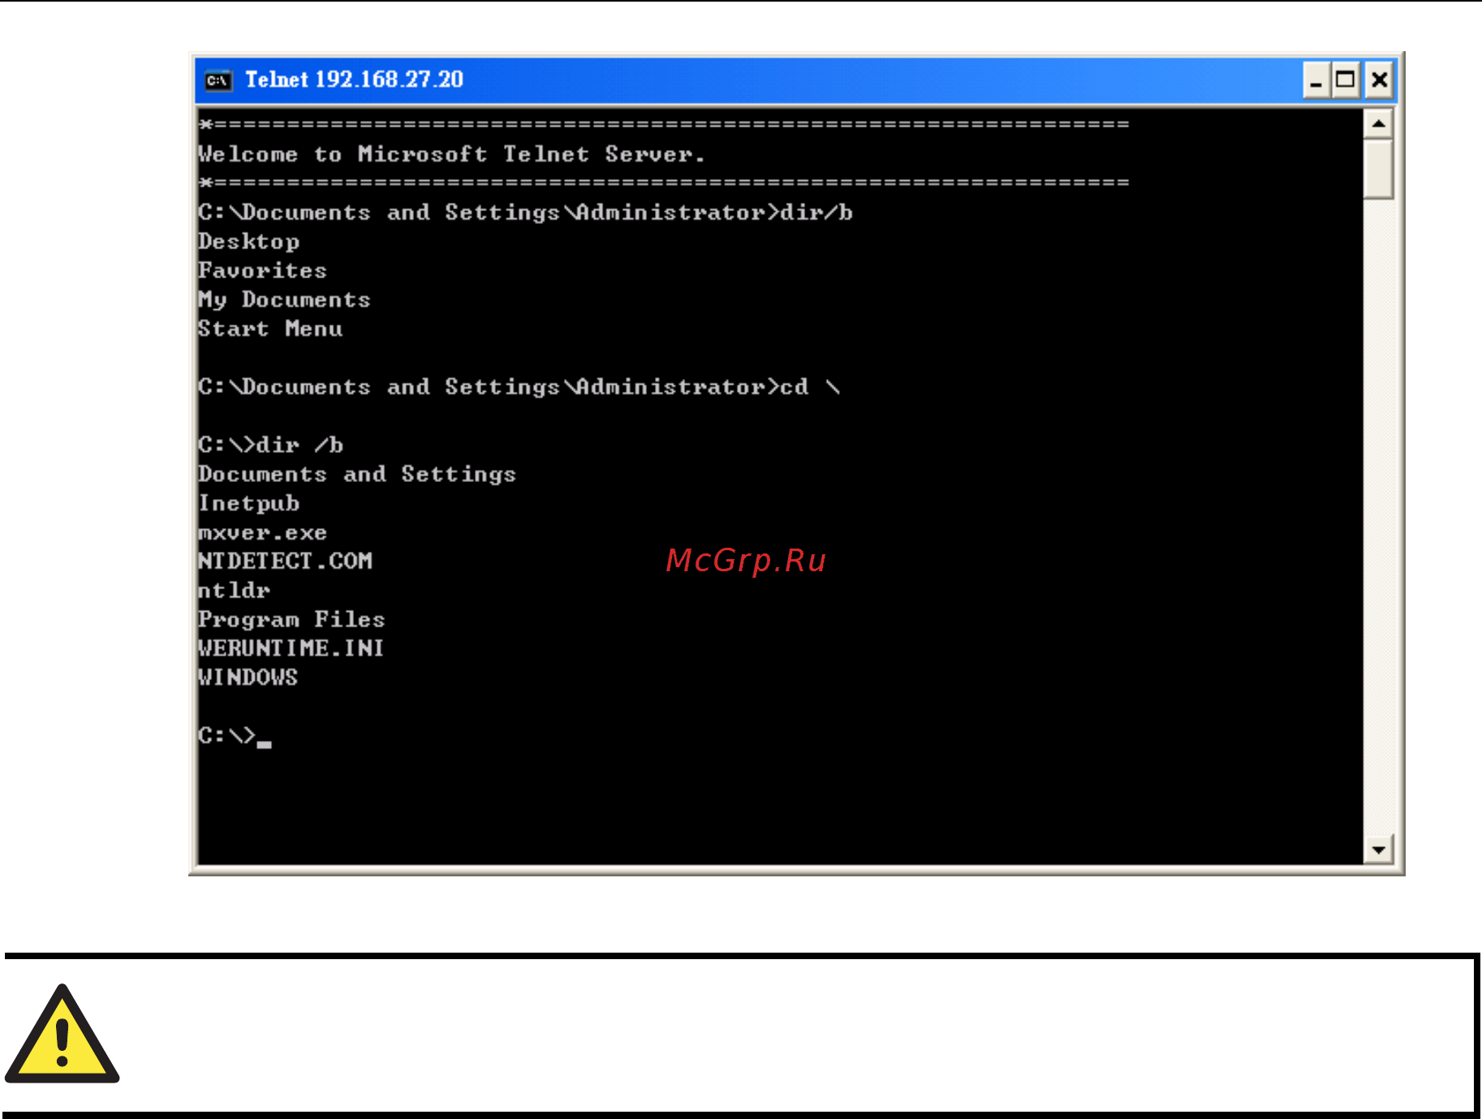Click the 'cd \' command line
The width and height of the screenshot is (1482, 1119).
(x=519, y=387)
